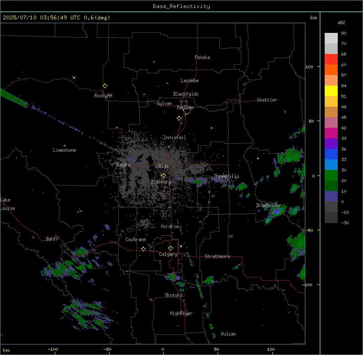Viewport: 363px width, 355px height.
Task: Click the Sylvan label
Action: pos(164,103)
